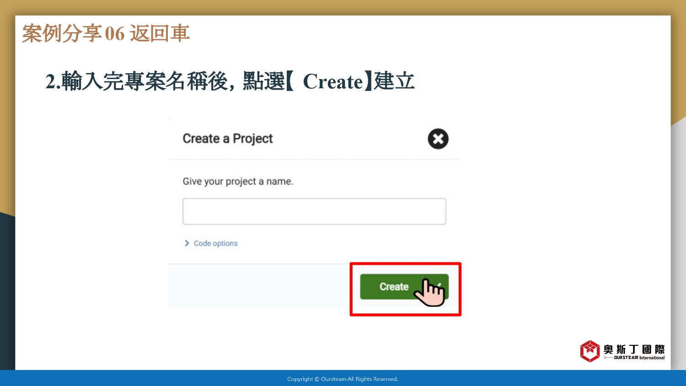Click the red highlight box border
The height and width of the screenshot is (386, 686).
pyautogui.click(x=405, y=263)
